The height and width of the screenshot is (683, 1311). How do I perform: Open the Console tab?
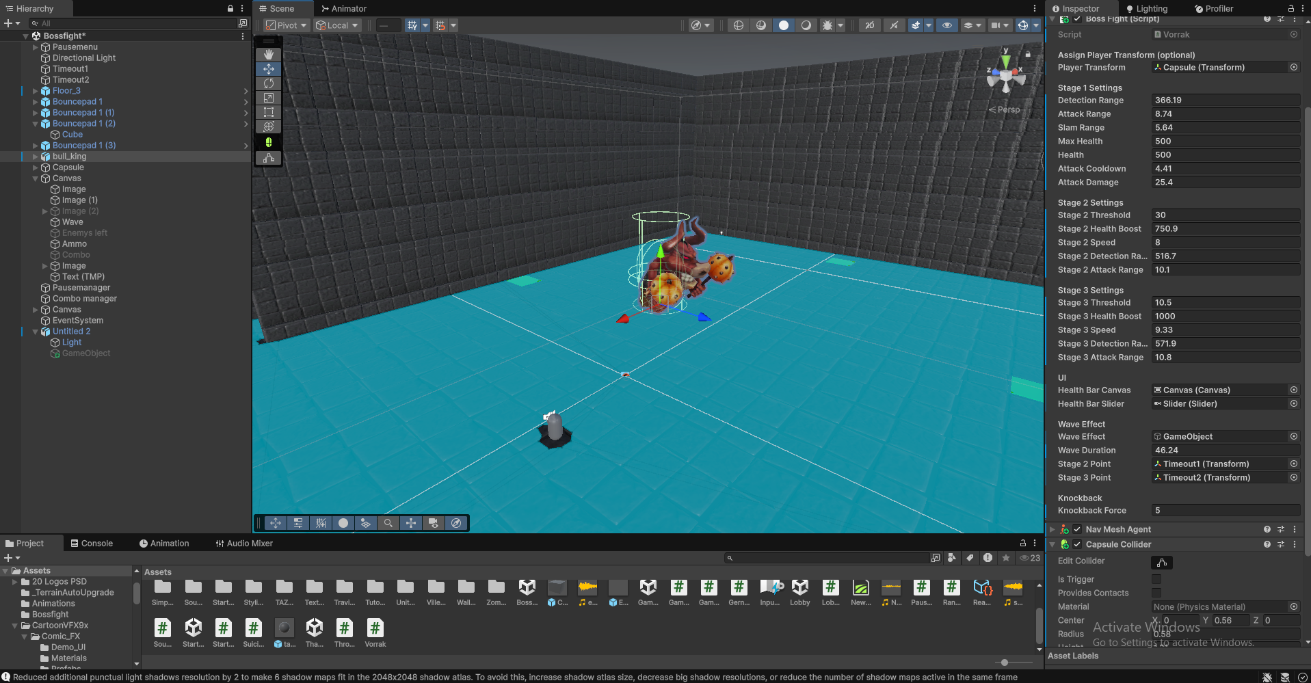coord(92,544)
